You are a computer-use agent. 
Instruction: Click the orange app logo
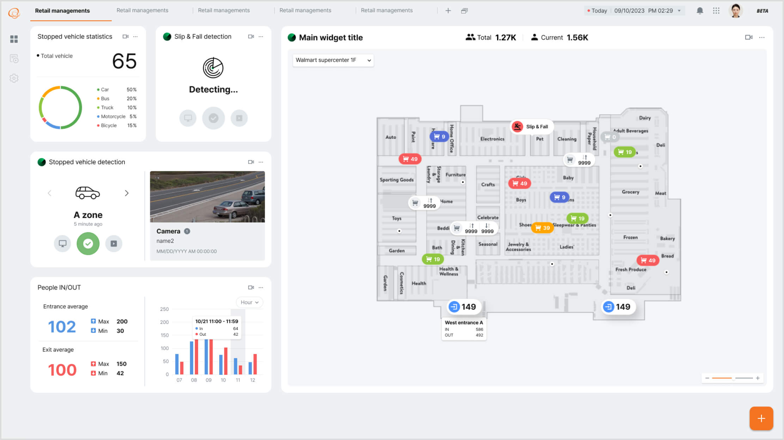[x=14, y=13]
